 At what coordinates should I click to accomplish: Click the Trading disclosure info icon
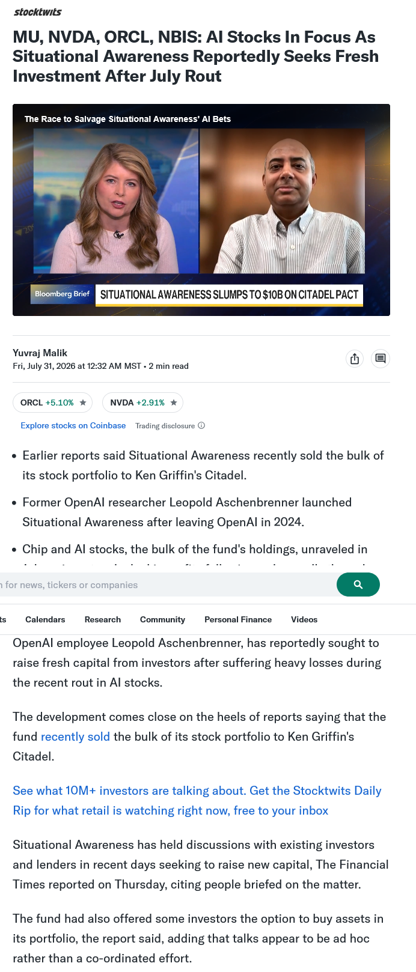tap(201, 425)
